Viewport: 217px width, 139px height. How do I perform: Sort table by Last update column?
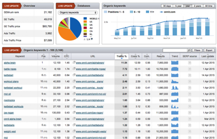pyautogui.click(x=208, y=56)
